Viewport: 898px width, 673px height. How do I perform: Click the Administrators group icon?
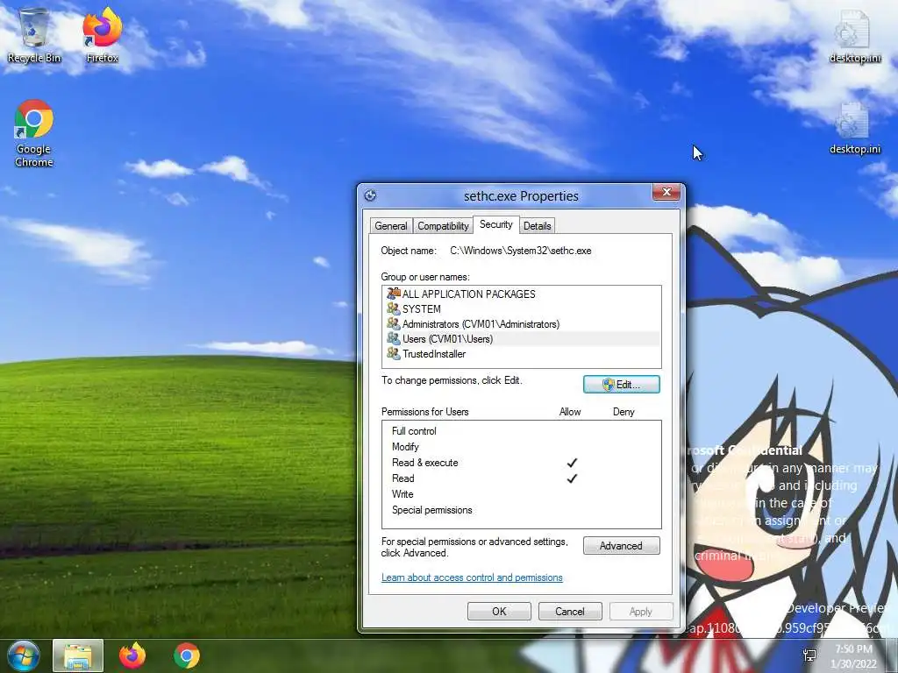tap(393, 323)
